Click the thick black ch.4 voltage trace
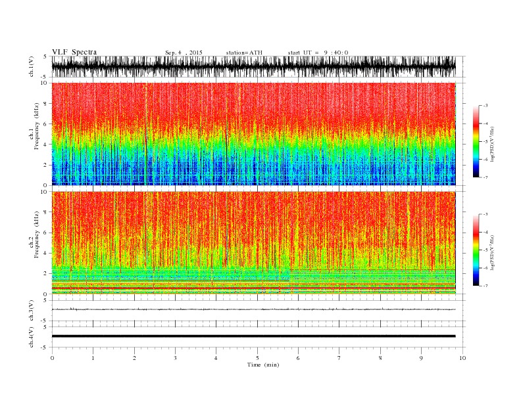The height and width of the screenshot is (402, 521). click(253, 336)
